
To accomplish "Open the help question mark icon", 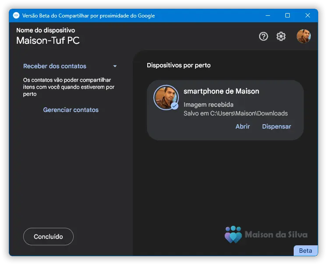I will click(263, 36).
